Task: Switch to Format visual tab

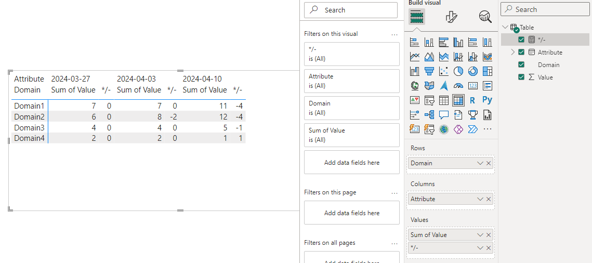Action: pyautogui.click(x=451, y=17)
